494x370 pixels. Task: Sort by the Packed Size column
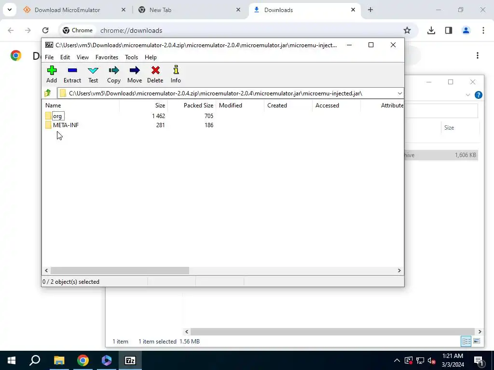[192, 106]
